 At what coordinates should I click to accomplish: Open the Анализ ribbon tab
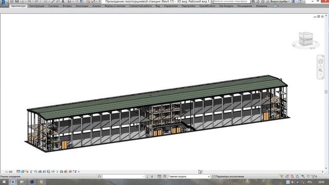tap(97, 6)
